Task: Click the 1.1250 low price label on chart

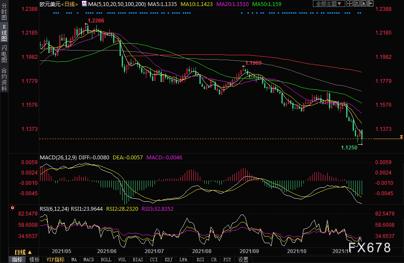Action: click(x=349, y=148)
